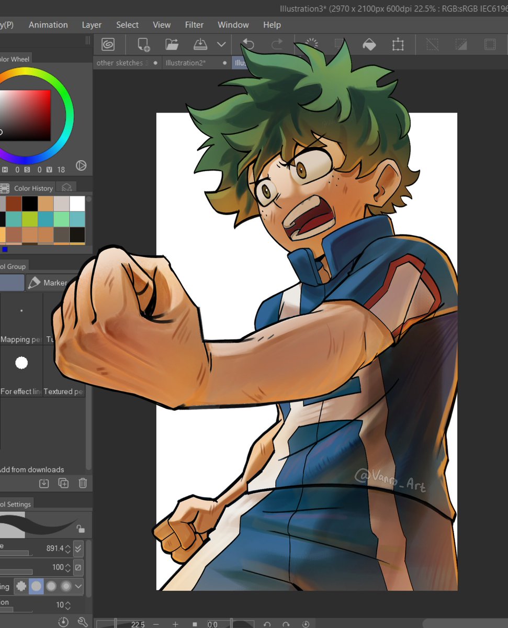Select the Color Wheel panel tab
The height and width of the screenshot is (628, 508).
(16, 59)
